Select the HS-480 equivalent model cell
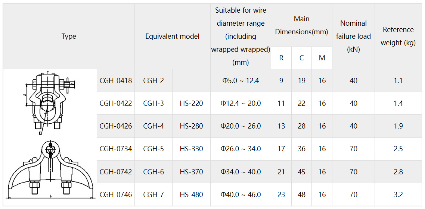The height and width of the screenshot is (209, 425). [191, 194]
